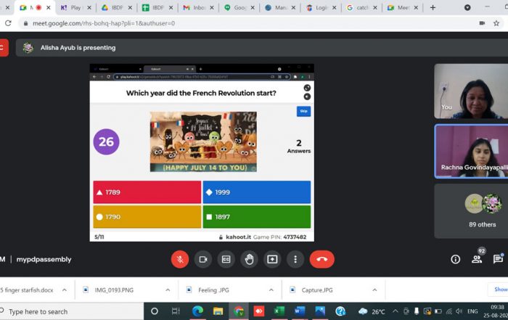Open a new browser tab with plus

click(433, 7)
